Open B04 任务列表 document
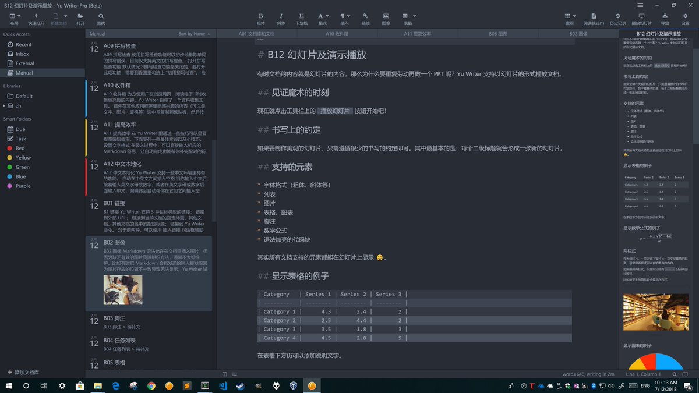Screen dimensions: 699x393 [149, 344]
